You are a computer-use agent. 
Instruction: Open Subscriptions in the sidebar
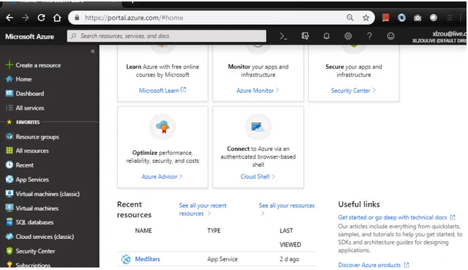click(x=33, y=265)
